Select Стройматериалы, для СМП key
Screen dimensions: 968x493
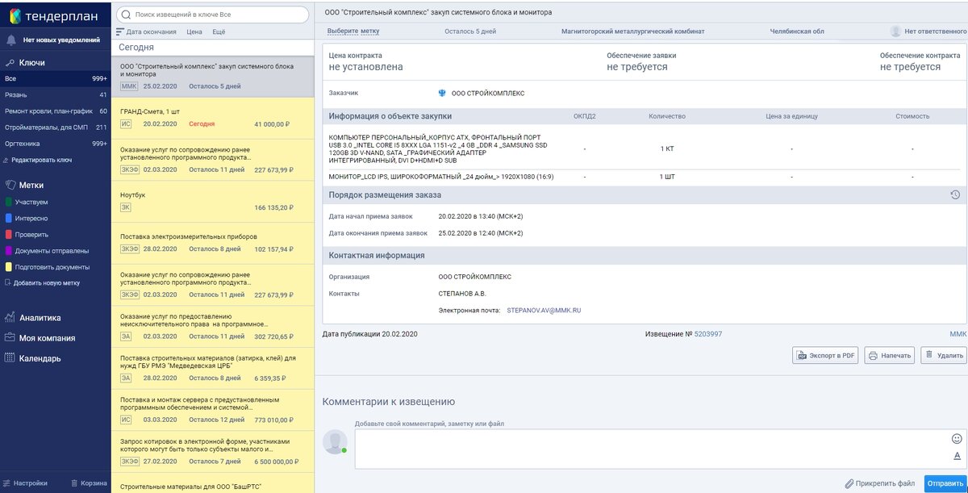[56, 127]
